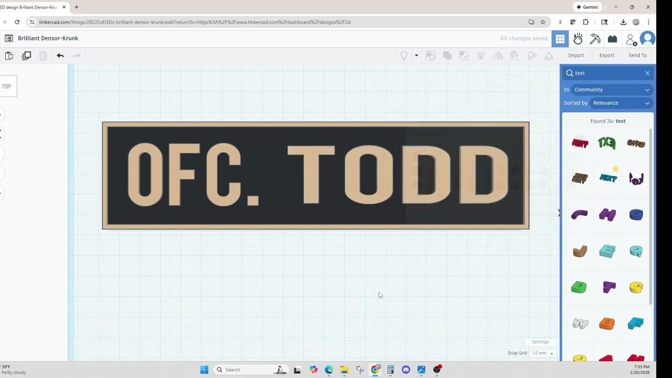Open the Sorted by Relevance dropdown

point(621,103)
